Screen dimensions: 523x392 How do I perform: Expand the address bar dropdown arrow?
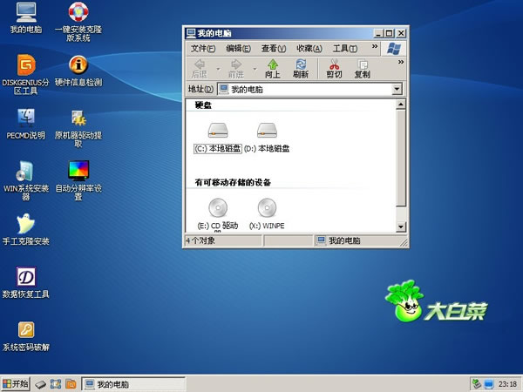tap(397, 89)
